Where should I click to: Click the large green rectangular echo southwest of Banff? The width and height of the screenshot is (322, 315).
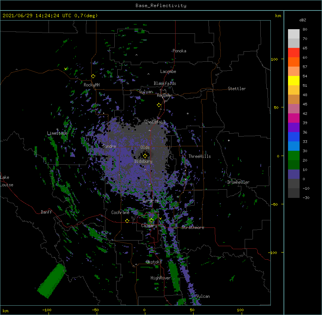52,281
